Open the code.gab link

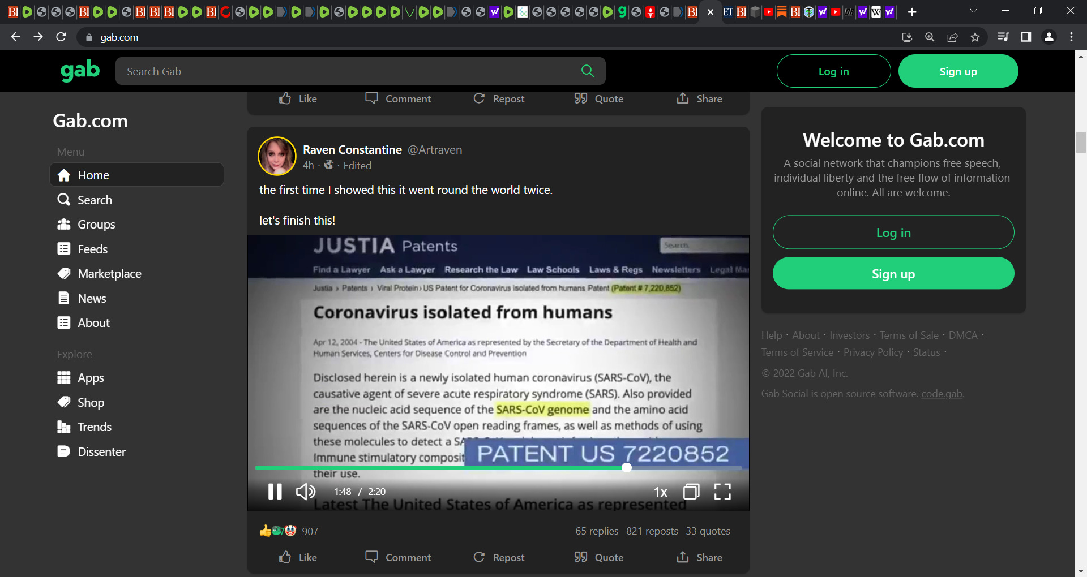(942, 394)
